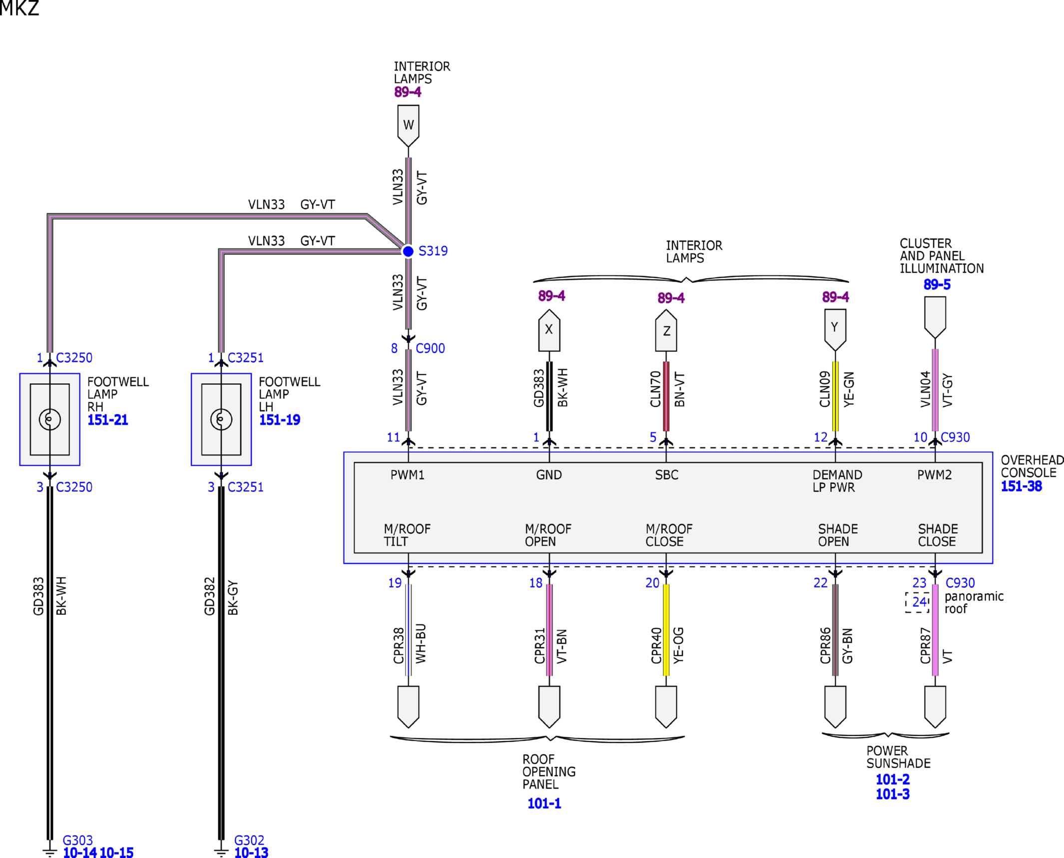The height and width of the screenshot is (858, 1064).
Task: Click the yellow CPR40 YE-OG wire
Action: pyautogui.click(x=666, y=630)
